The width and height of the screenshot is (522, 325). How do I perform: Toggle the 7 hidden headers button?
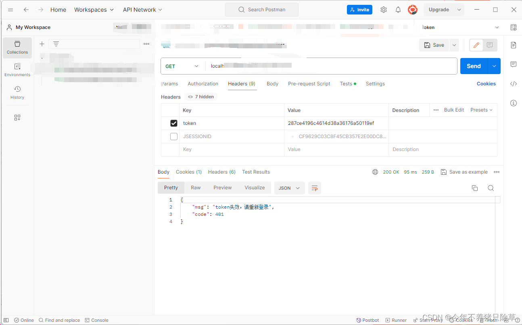pyautogui.click(x=201, y=97)
